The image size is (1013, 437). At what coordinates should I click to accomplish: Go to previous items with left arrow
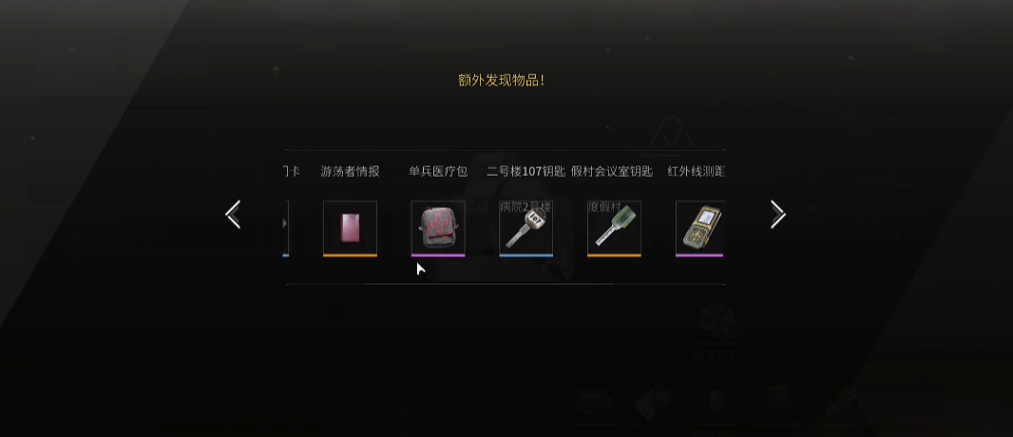(x=233, y=215)
